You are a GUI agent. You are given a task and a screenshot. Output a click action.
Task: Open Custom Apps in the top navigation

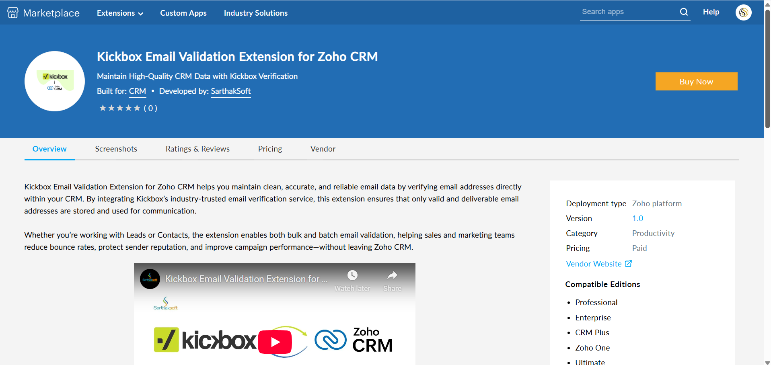point(183,13)
